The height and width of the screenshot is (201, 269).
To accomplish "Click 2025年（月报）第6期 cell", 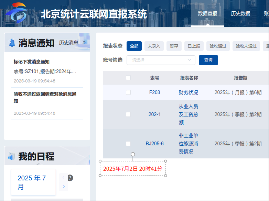I will 238,92.
